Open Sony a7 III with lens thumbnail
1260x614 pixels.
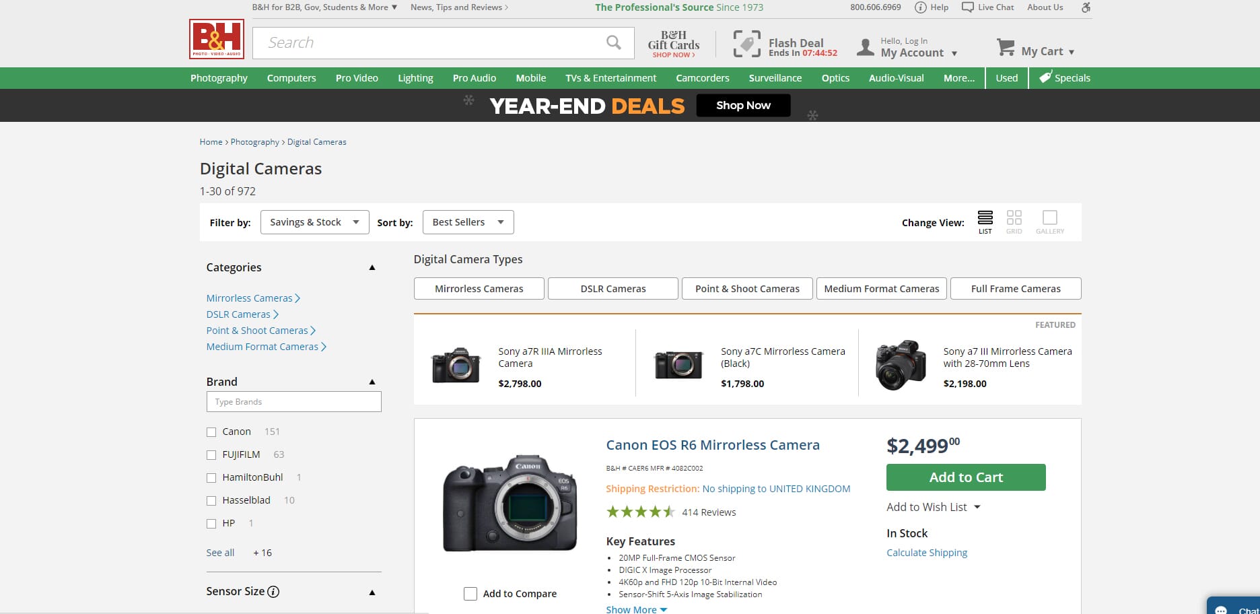point(901,365)
